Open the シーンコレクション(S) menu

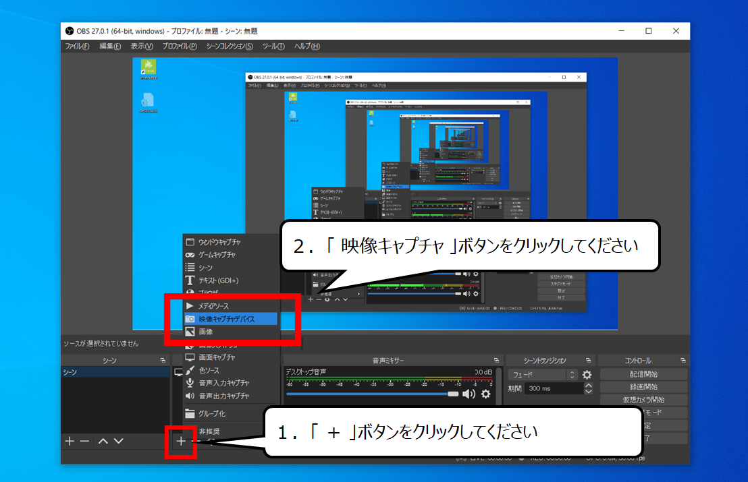[x=230, y=47]
